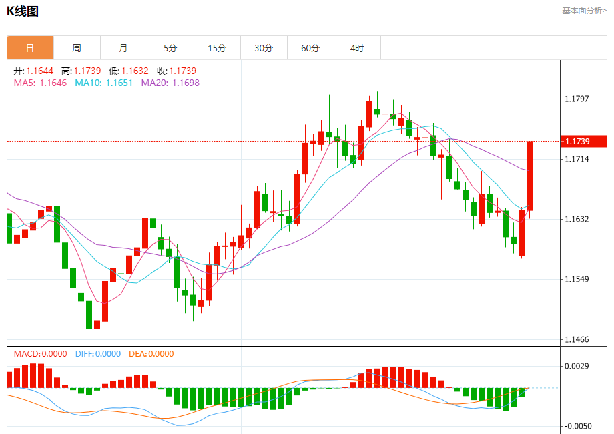Image resolution: width=614 pixels, height=434 pixels.
Task: Click the K线图 title heading
Action: [x=23, y=11]
